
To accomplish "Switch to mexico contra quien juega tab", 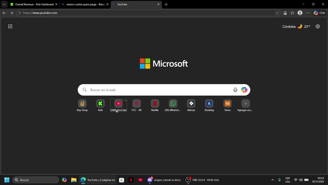I will coord(85,4).
